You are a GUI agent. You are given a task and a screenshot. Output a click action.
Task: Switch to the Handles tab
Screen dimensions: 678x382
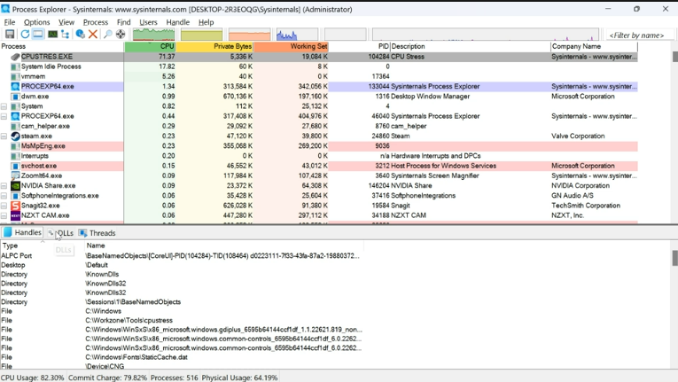(x=22, y=233)
